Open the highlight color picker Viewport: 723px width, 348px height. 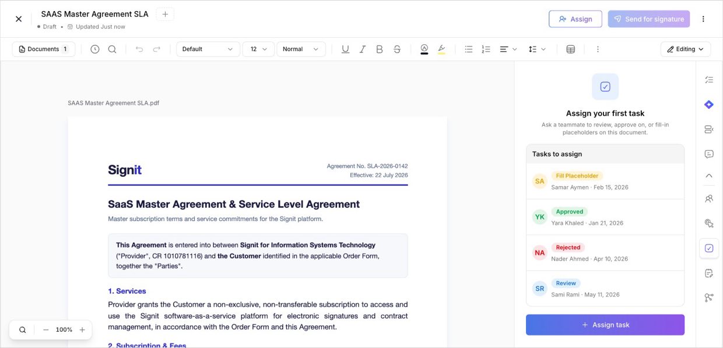pos(441,49)
